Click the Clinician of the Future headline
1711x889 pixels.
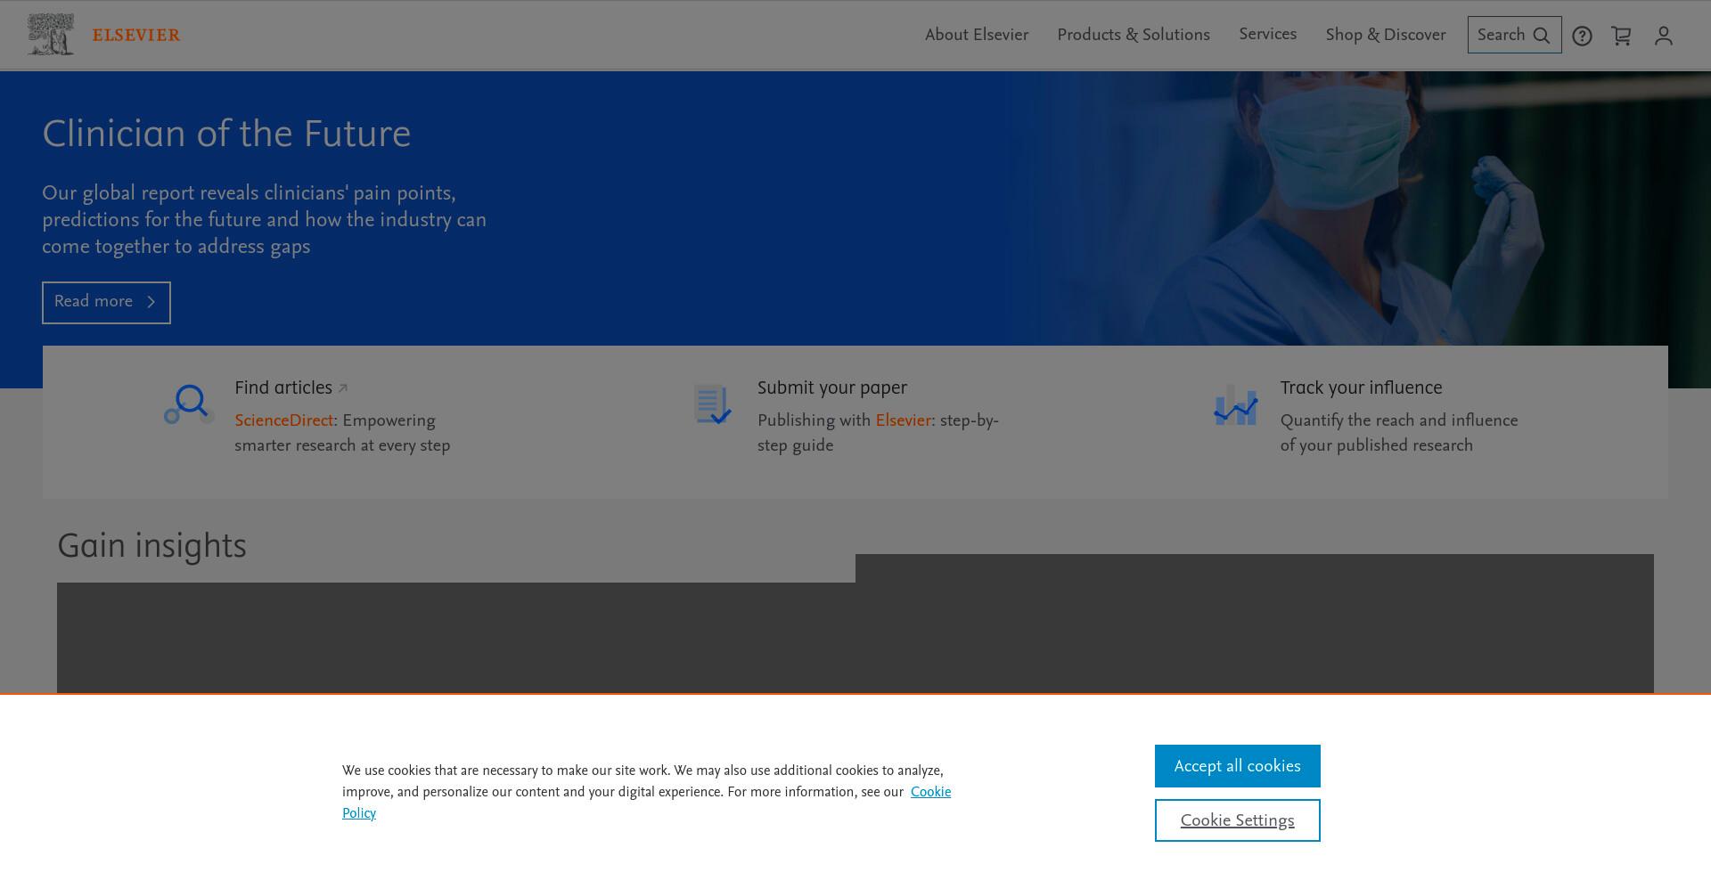[226, 134]
